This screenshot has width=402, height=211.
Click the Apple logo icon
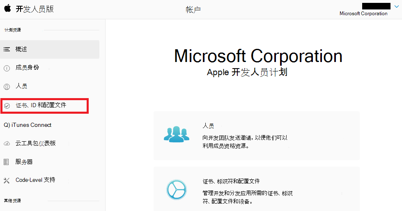coord(8,8)
